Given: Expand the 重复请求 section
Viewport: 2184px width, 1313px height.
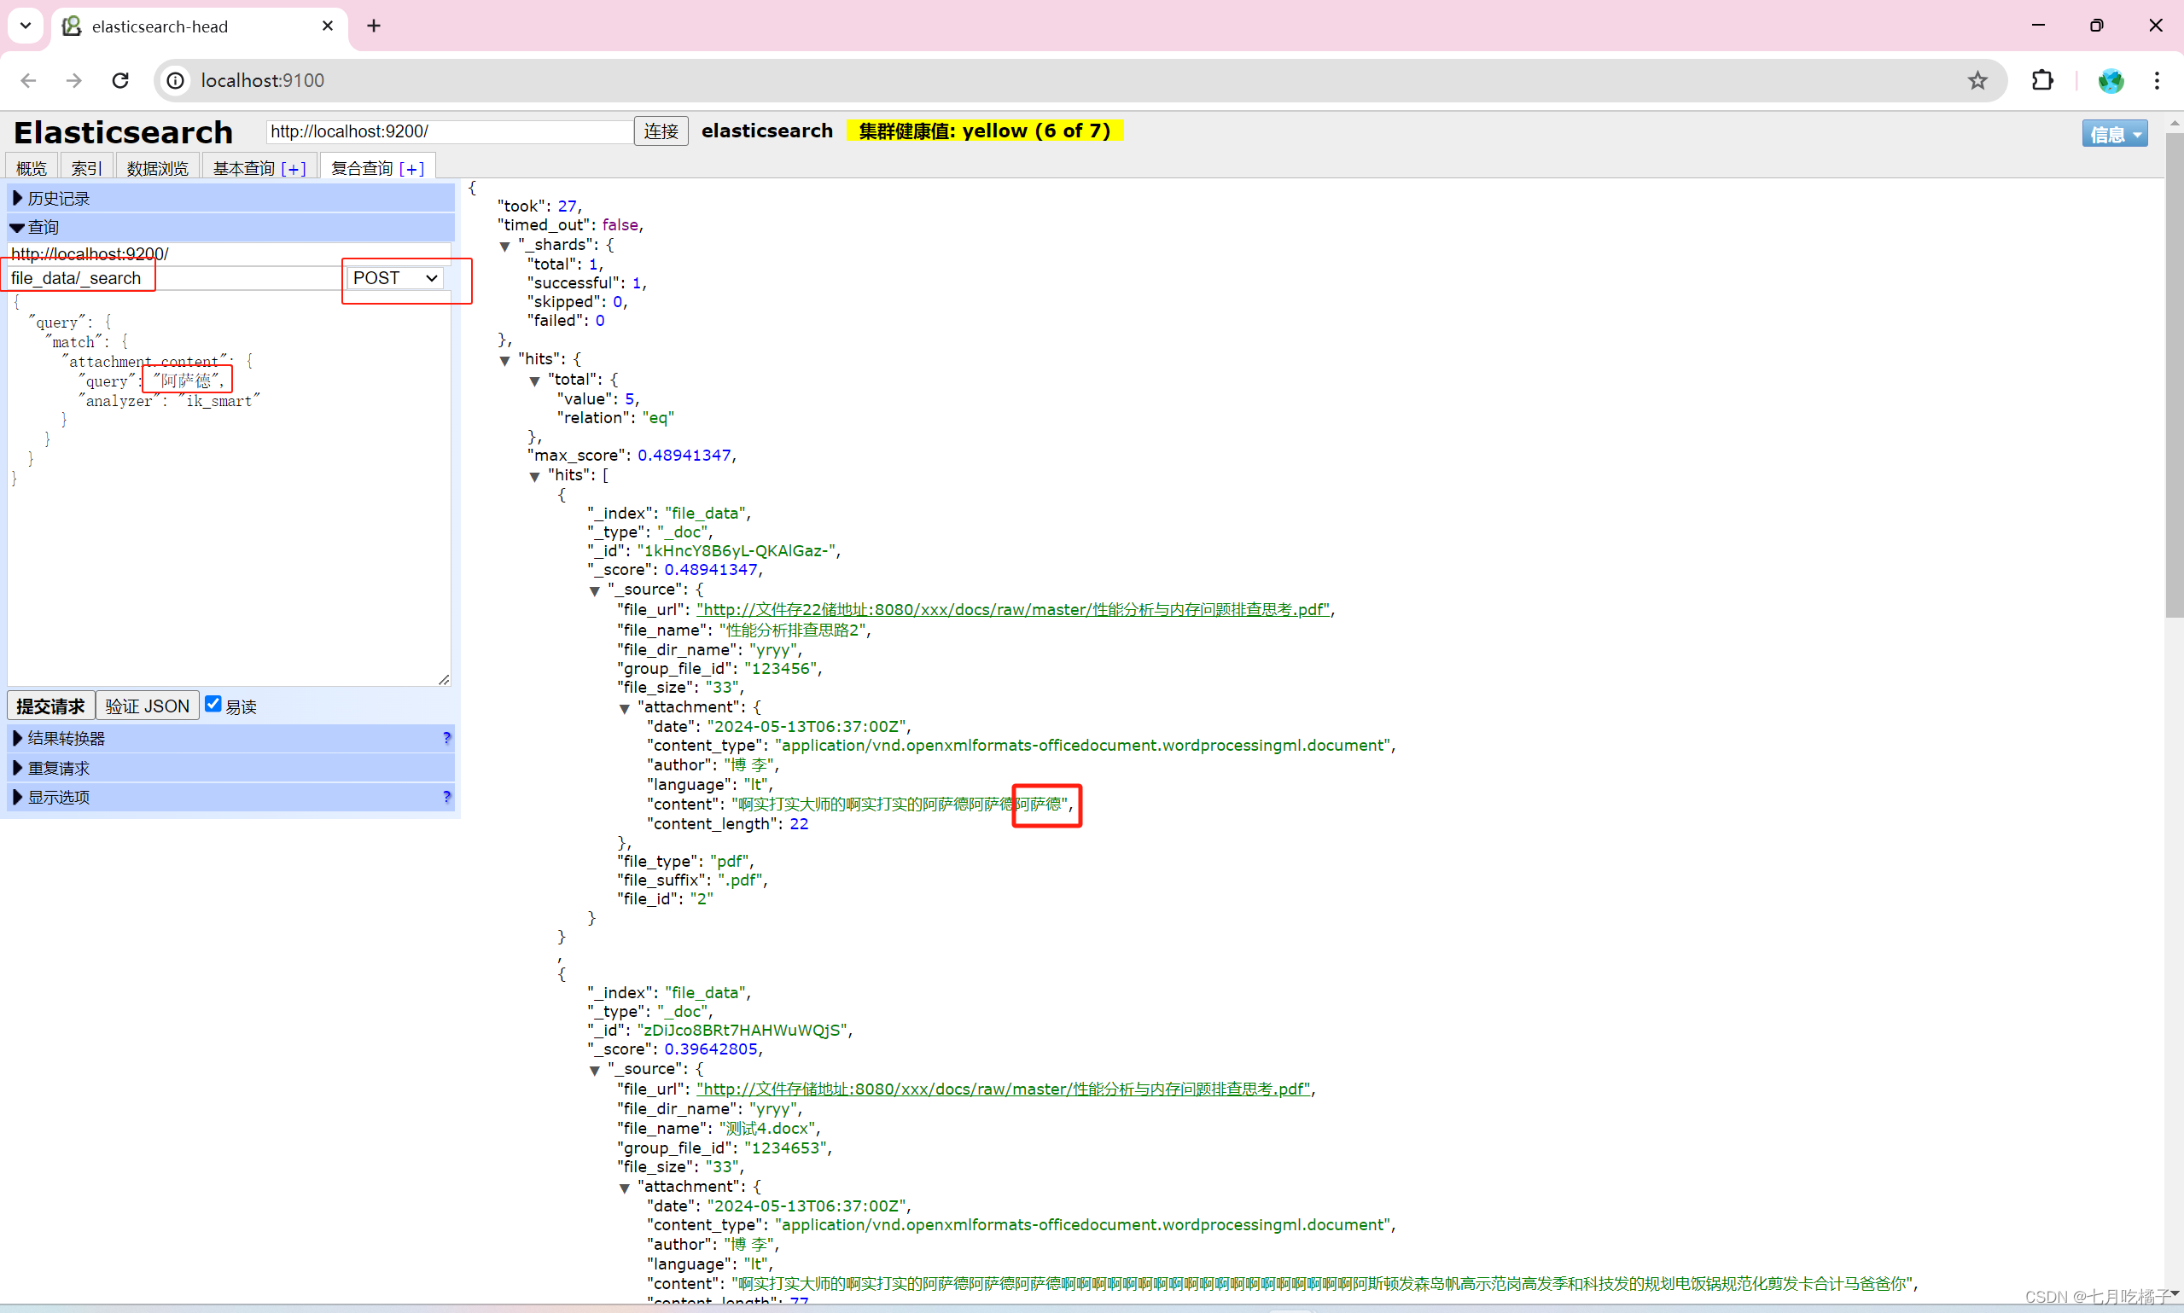Looking at the screenshot, I should [x=231, y=768].
